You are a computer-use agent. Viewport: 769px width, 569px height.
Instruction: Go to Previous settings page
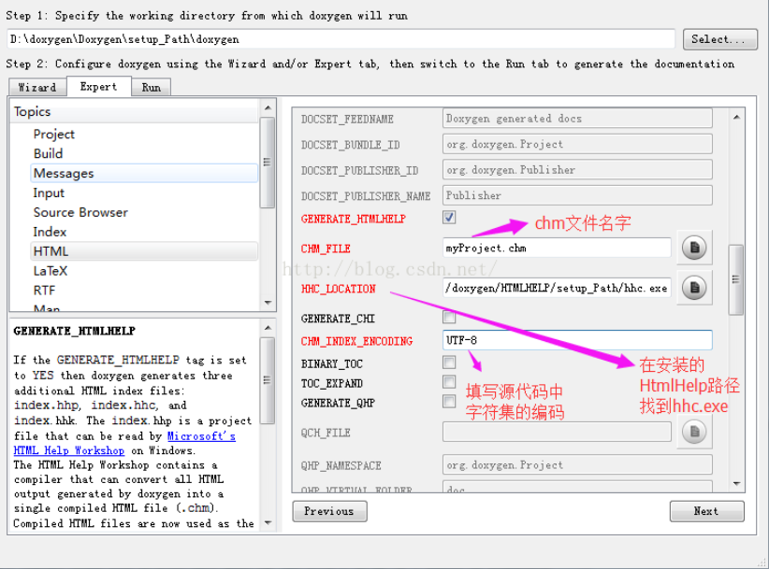(329, 511)
